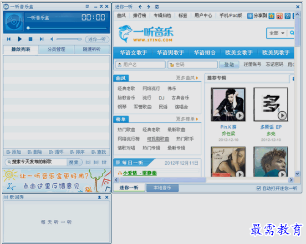This screenshot has height=244, width=306.
Task: Open the 欧美男歌手 category
Action: 276,52
